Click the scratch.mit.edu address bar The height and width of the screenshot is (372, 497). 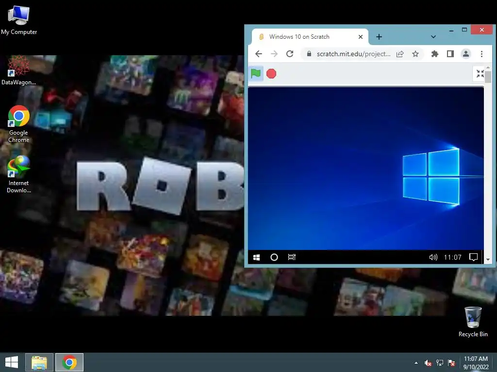click(353, 54)
